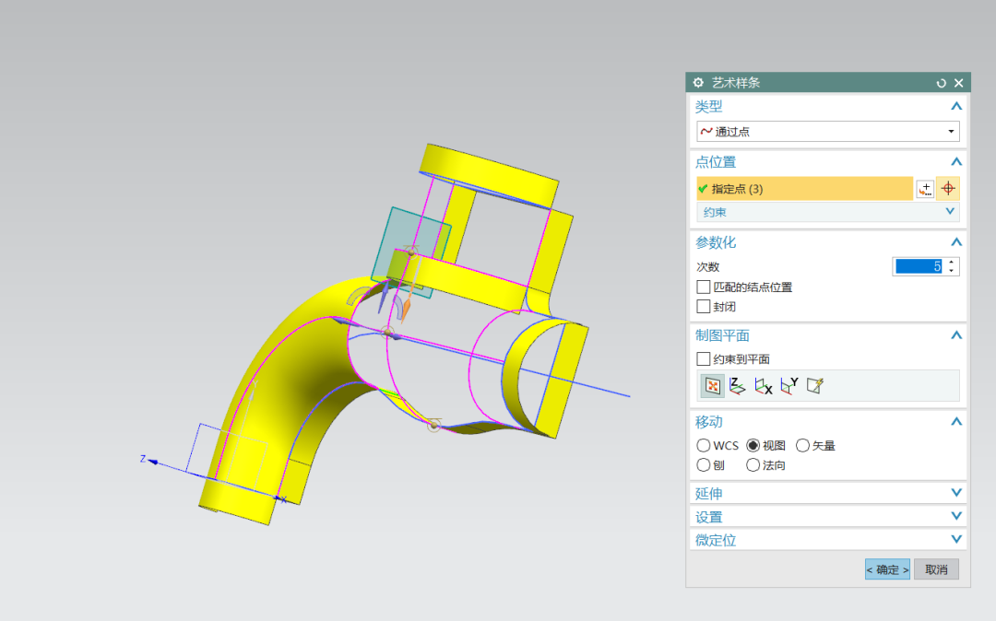Screen dimensions: 996x621
Task: Expand the 微定位 section
Action: pyautogui.click(x=956, y=540)
